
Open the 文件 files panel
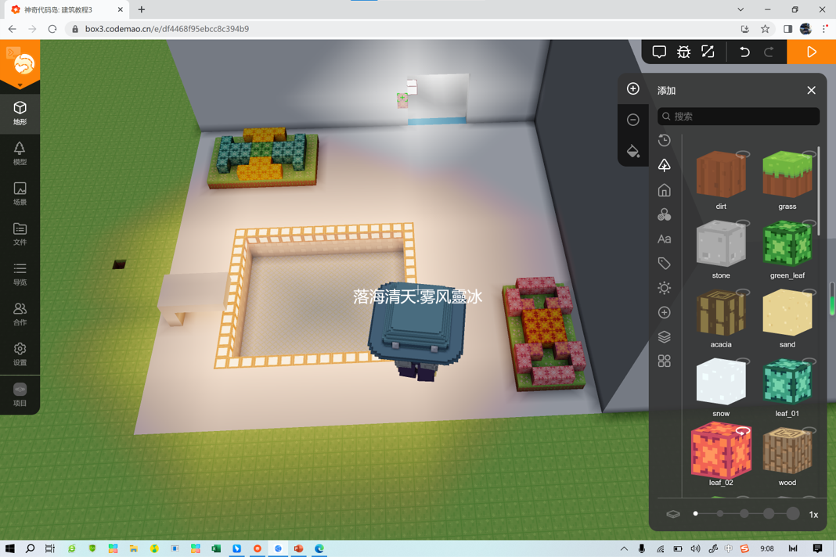[x=20, y=233]
